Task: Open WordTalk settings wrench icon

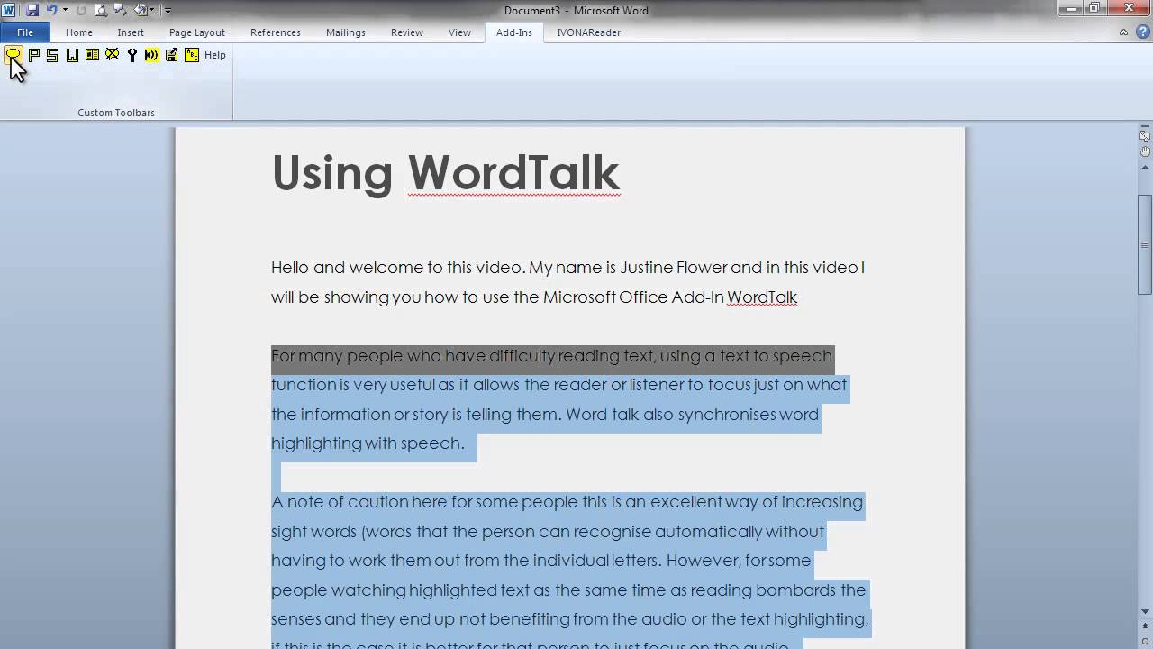Action: tap(132, 55)
